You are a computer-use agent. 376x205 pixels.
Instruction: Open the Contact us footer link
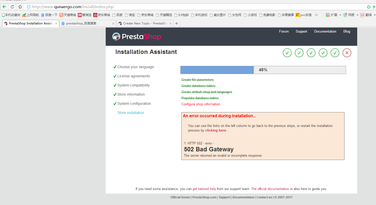pyautogui.click(x=264, y=197)
